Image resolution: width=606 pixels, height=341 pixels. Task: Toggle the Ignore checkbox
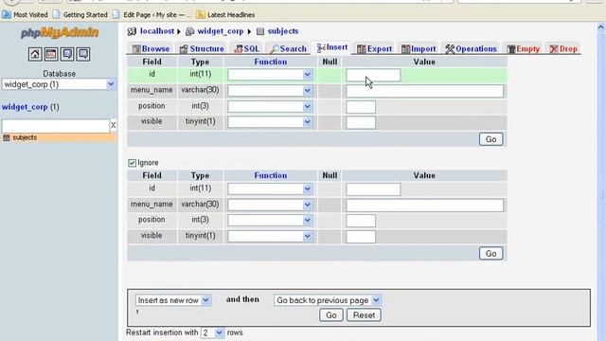coord(133,163)
